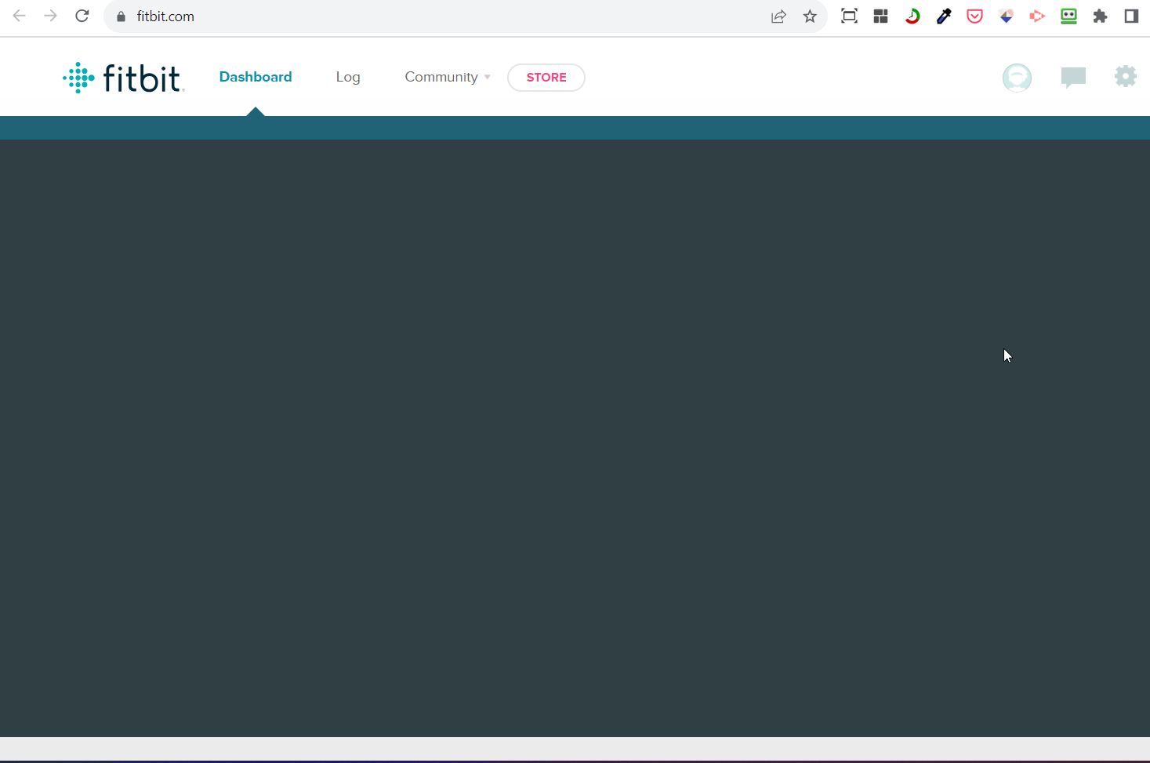The height and width of the screenshot is (763, 1150).
Task: Toggle the browser side panel
Action: tap(1130, 16)
